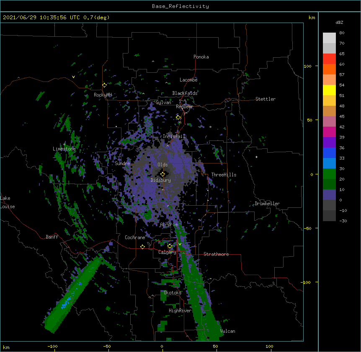Click the Okotoks town label

[x=173, y=293]
